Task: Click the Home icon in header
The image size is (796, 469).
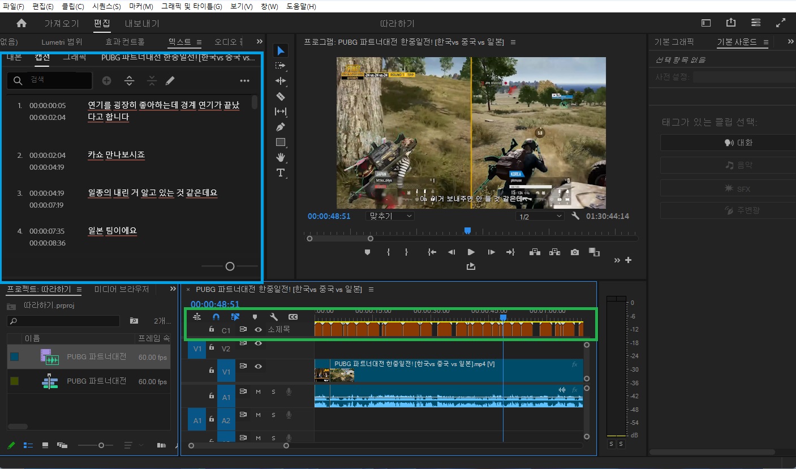Action: coord(21,23)
